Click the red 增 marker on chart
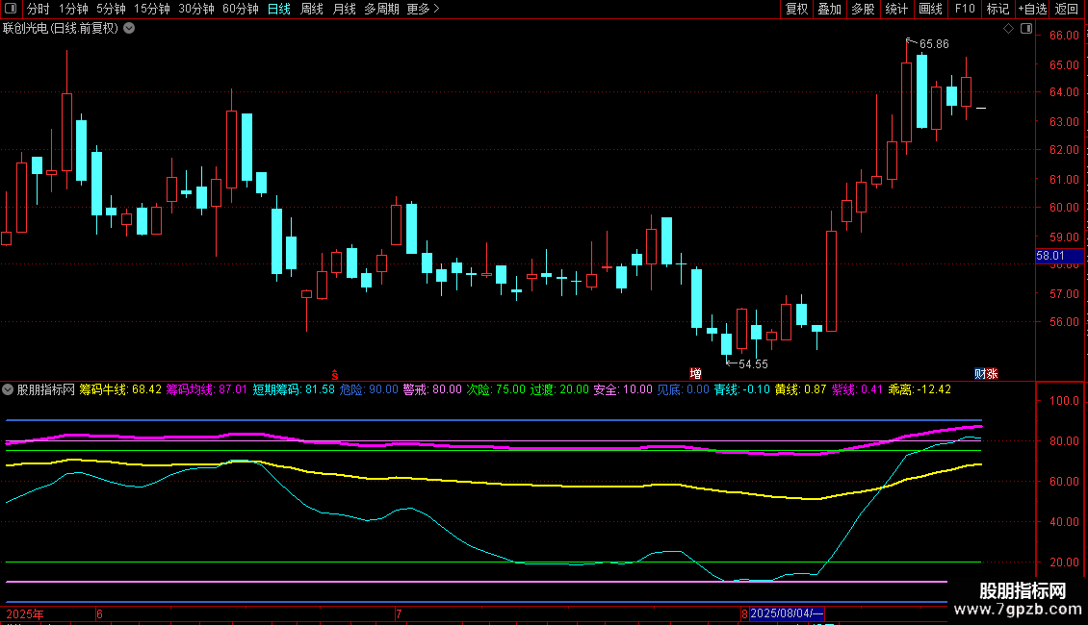Viewport: 1088px width, 625px height. click(x=694, y=373)
